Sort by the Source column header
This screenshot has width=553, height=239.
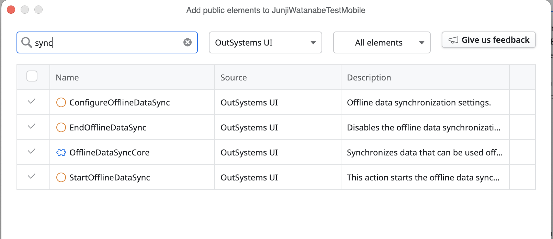[x=234, y=78]
